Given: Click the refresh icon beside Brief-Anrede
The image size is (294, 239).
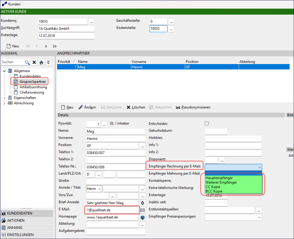Looking at the screenshot, I should pyautogui.click(x=143, y=203).
